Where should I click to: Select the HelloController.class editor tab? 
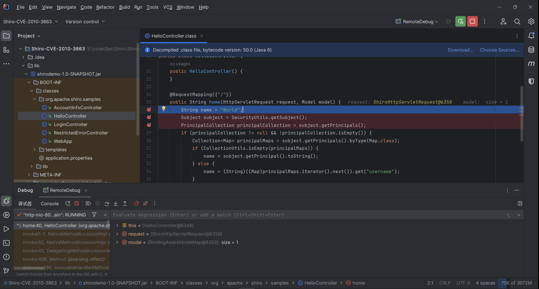tap(173, 36)
